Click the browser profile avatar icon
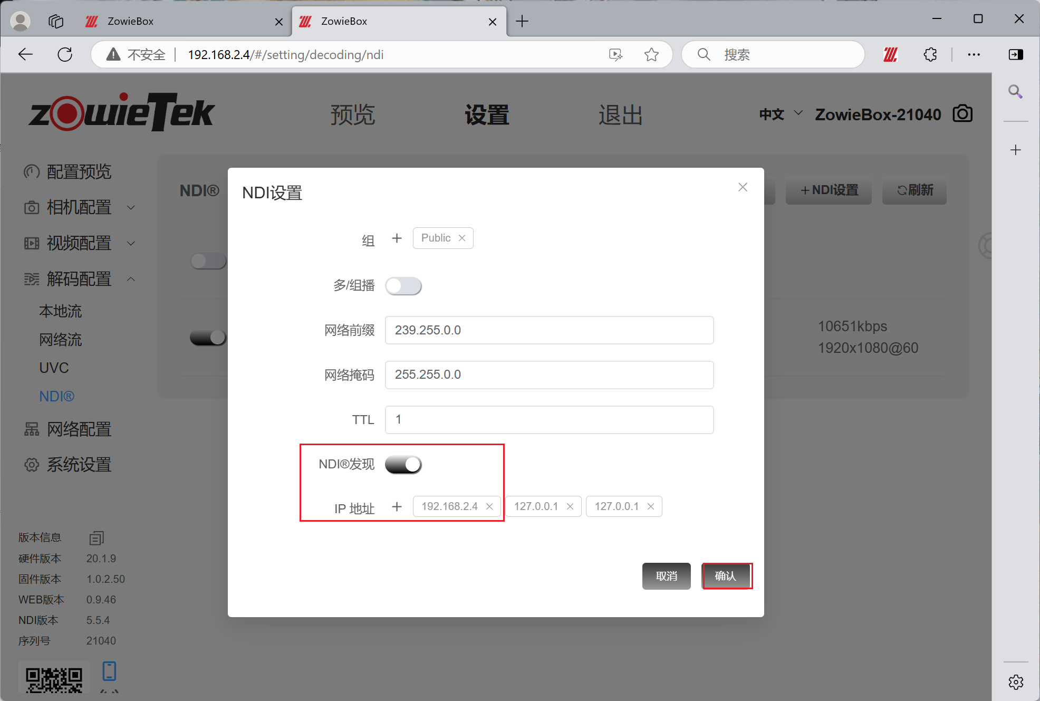Viewport: 1040px width, 701px height. [x=20, y=21]
